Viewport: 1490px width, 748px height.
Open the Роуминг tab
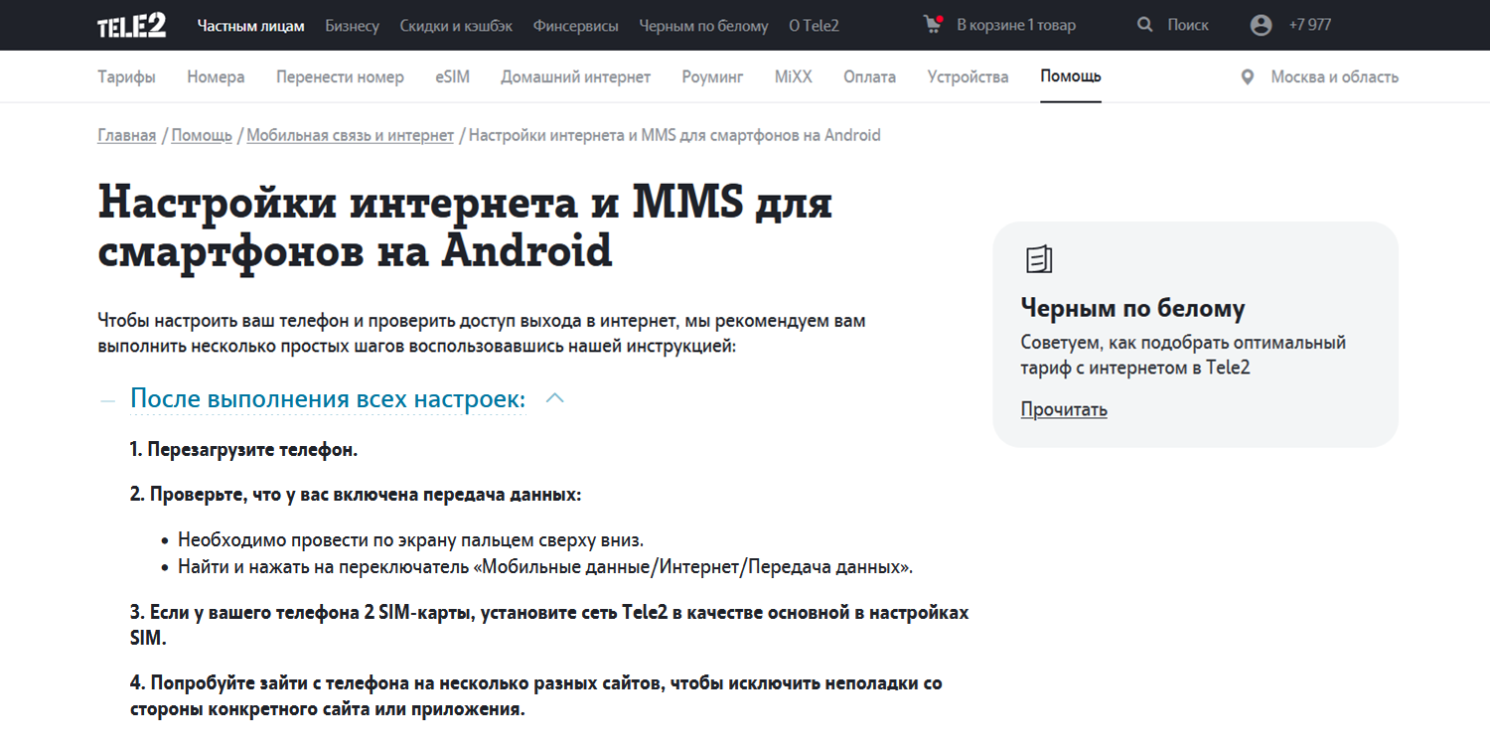click(x=712, y=76)
